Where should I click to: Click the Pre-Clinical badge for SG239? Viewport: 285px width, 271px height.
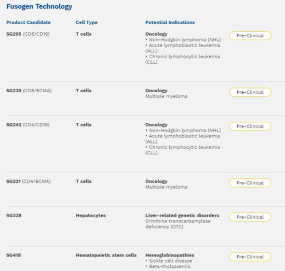click(250, 92)
